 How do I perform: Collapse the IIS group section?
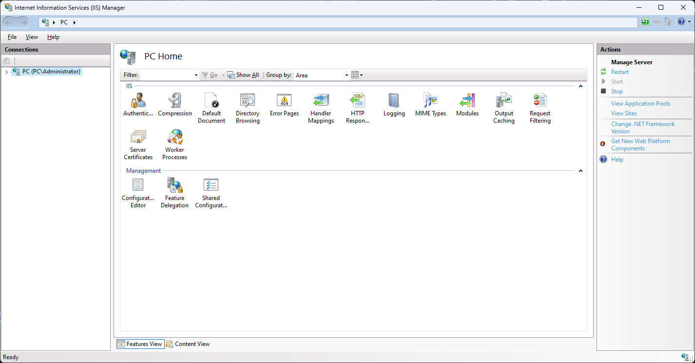580,86
